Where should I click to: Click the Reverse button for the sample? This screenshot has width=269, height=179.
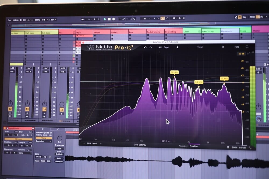[x=59, y=162]
